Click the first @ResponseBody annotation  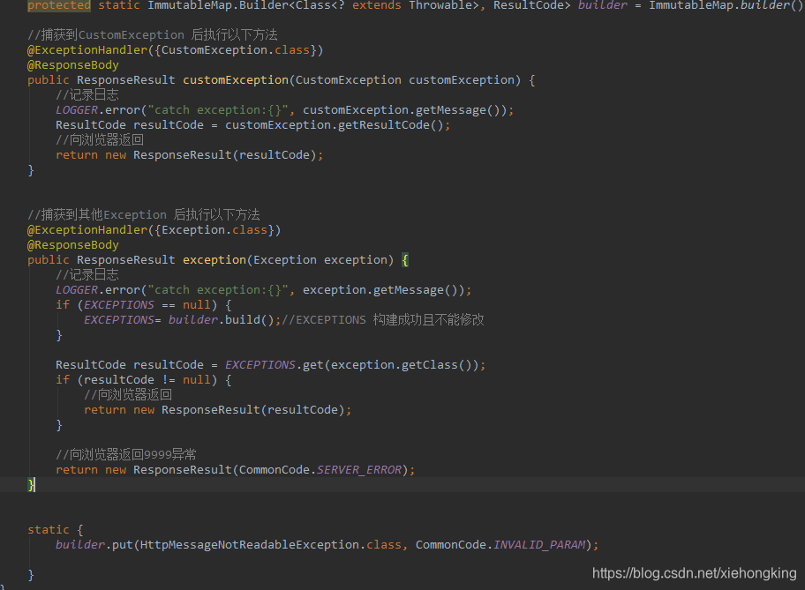(72, 64)
